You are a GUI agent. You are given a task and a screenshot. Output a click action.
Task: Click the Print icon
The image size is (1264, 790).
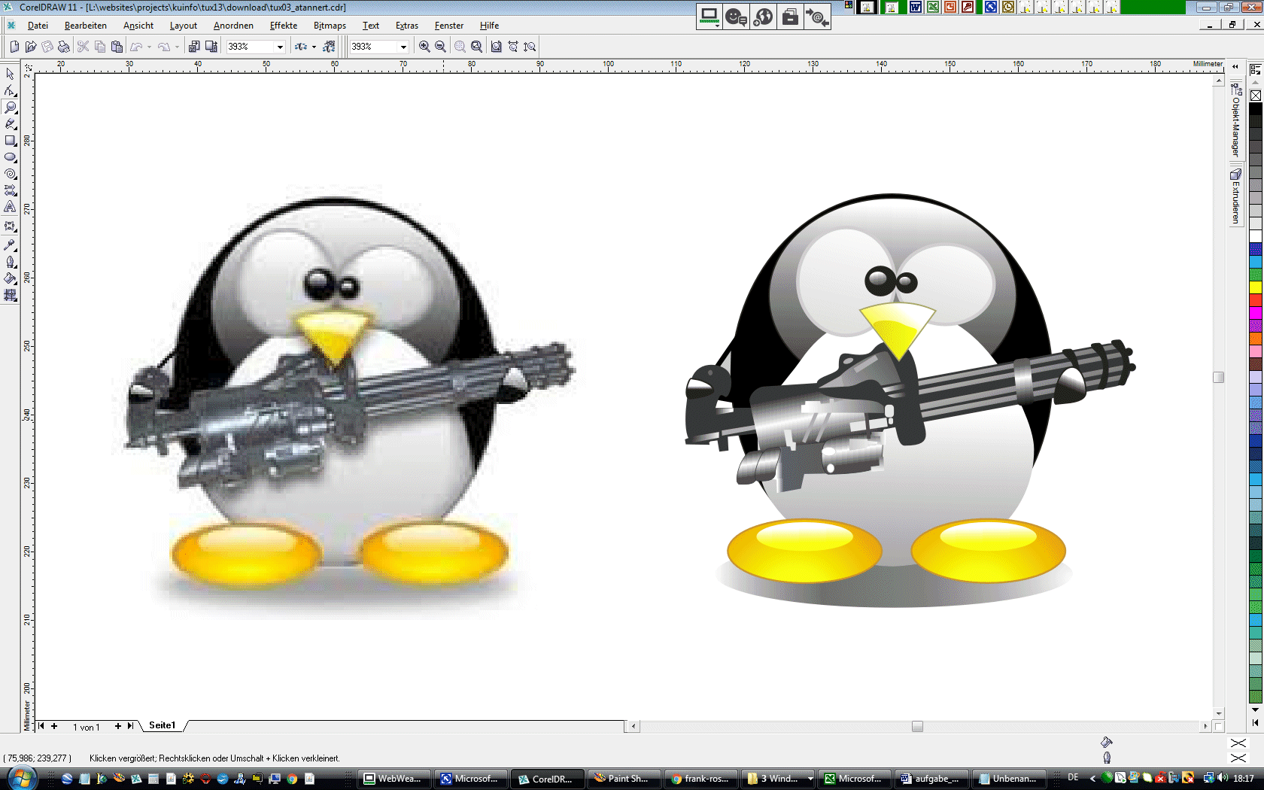pyautogui.click(x=64, y=47)
